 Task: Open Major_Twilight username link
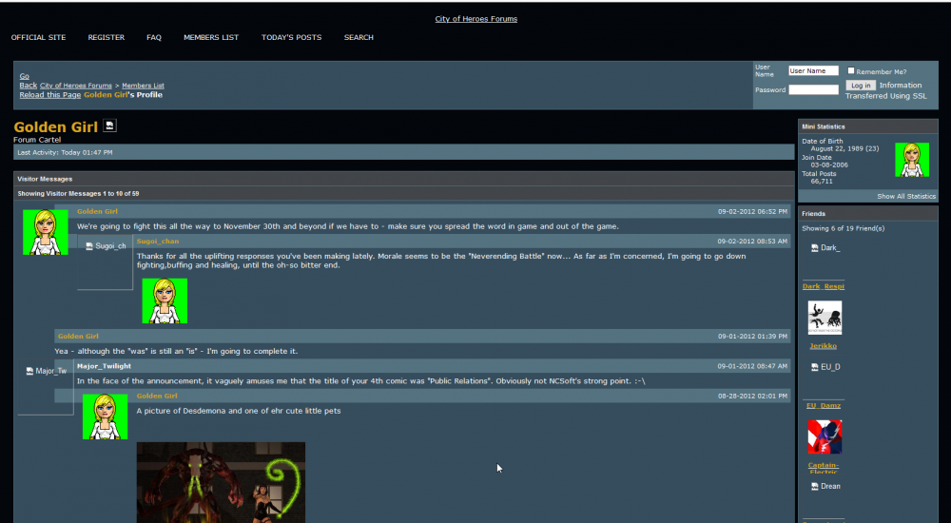pyautogui.click(x=104, y=366)
